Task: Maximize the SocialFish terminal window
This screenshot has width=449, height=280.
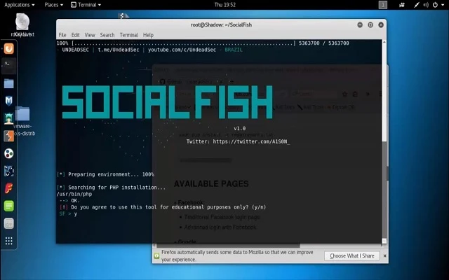Action: pos(370,25)
